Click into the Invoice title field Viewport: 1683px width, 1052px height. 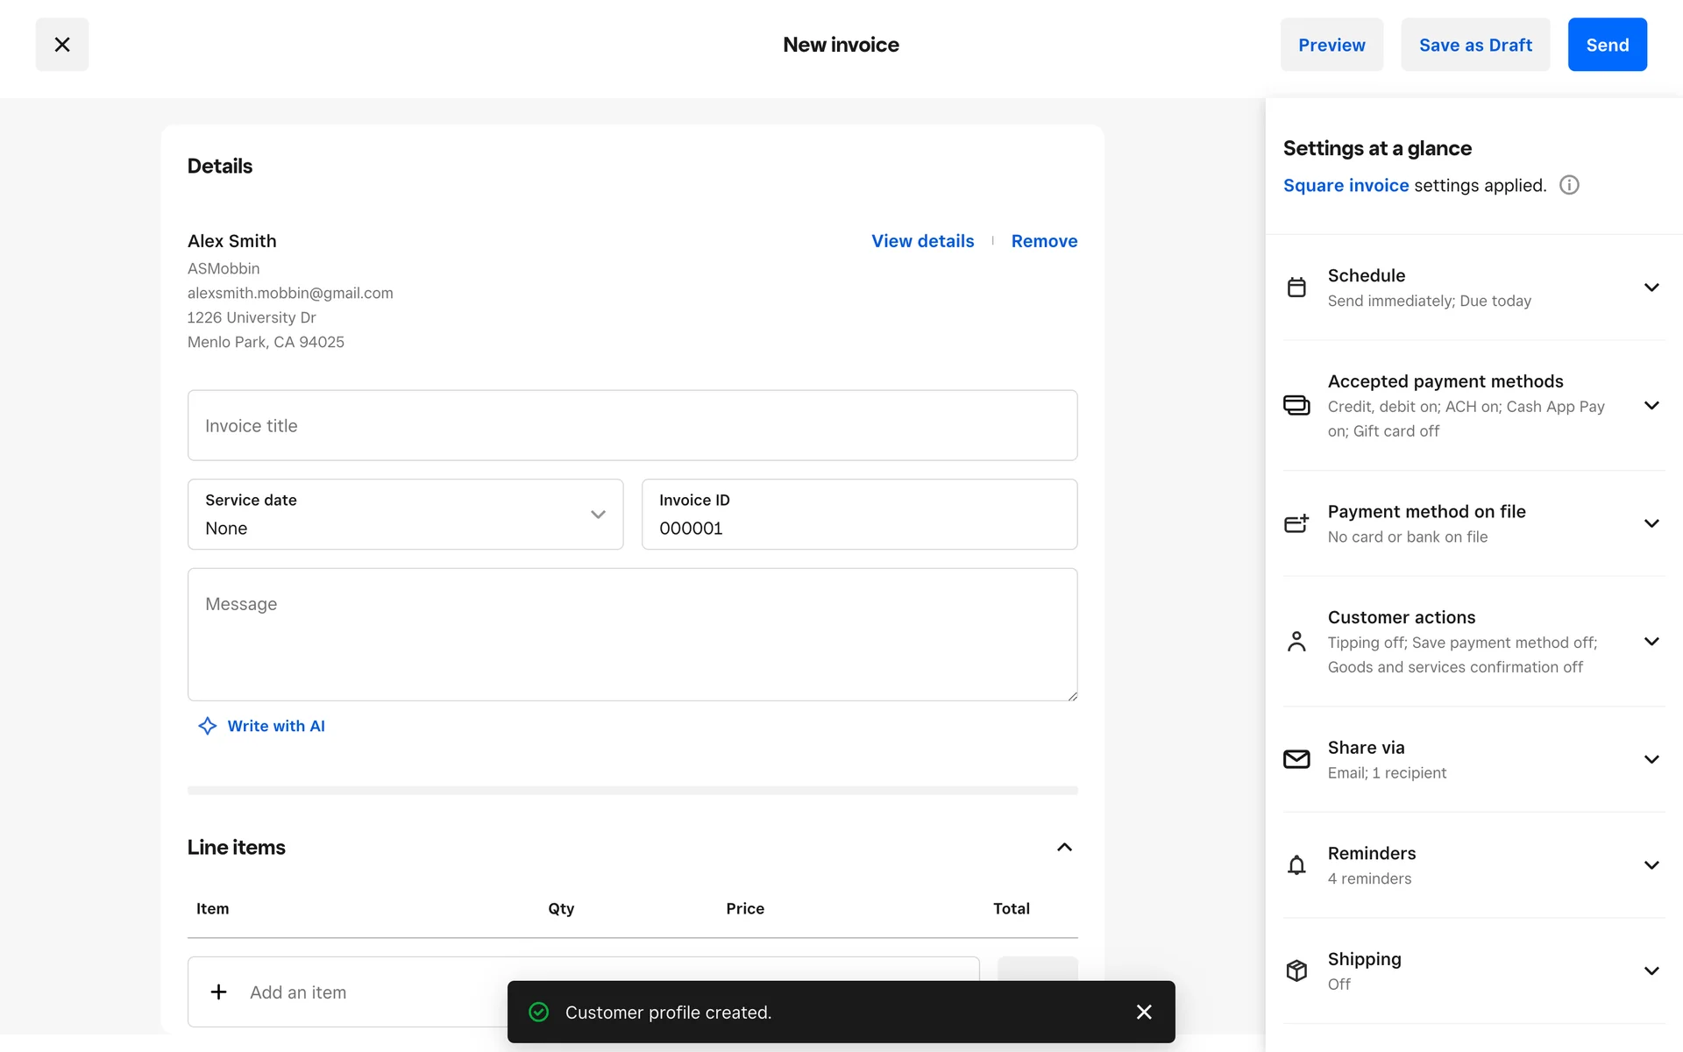[632, 425]
